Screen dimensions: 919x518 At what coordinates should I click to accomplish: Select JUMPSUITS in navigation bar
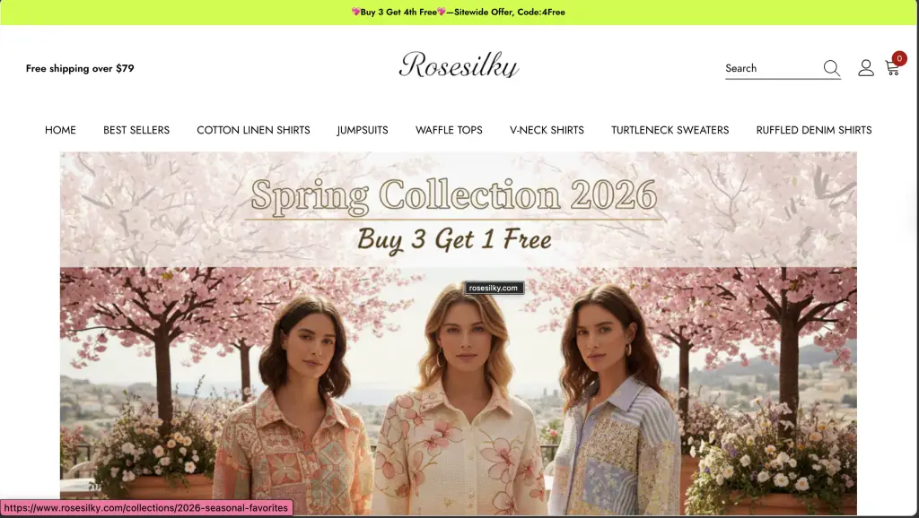(x=363, y=130)
